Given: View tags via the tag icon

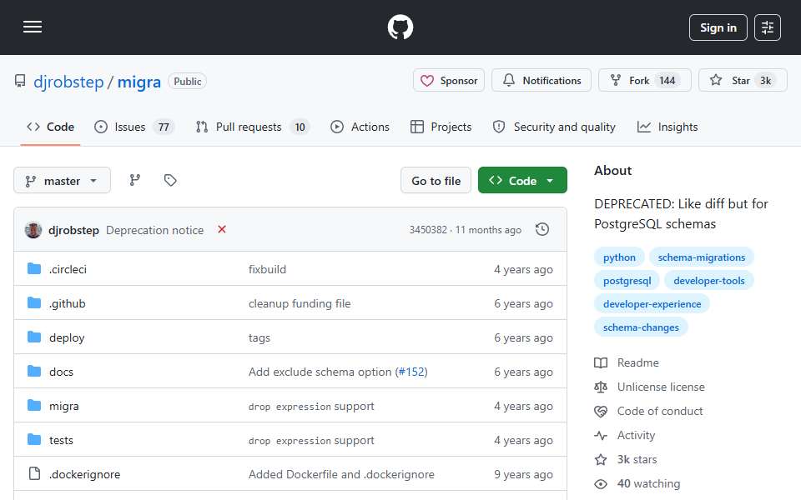Looking at the screenshot, I should (x=170, y=180).
